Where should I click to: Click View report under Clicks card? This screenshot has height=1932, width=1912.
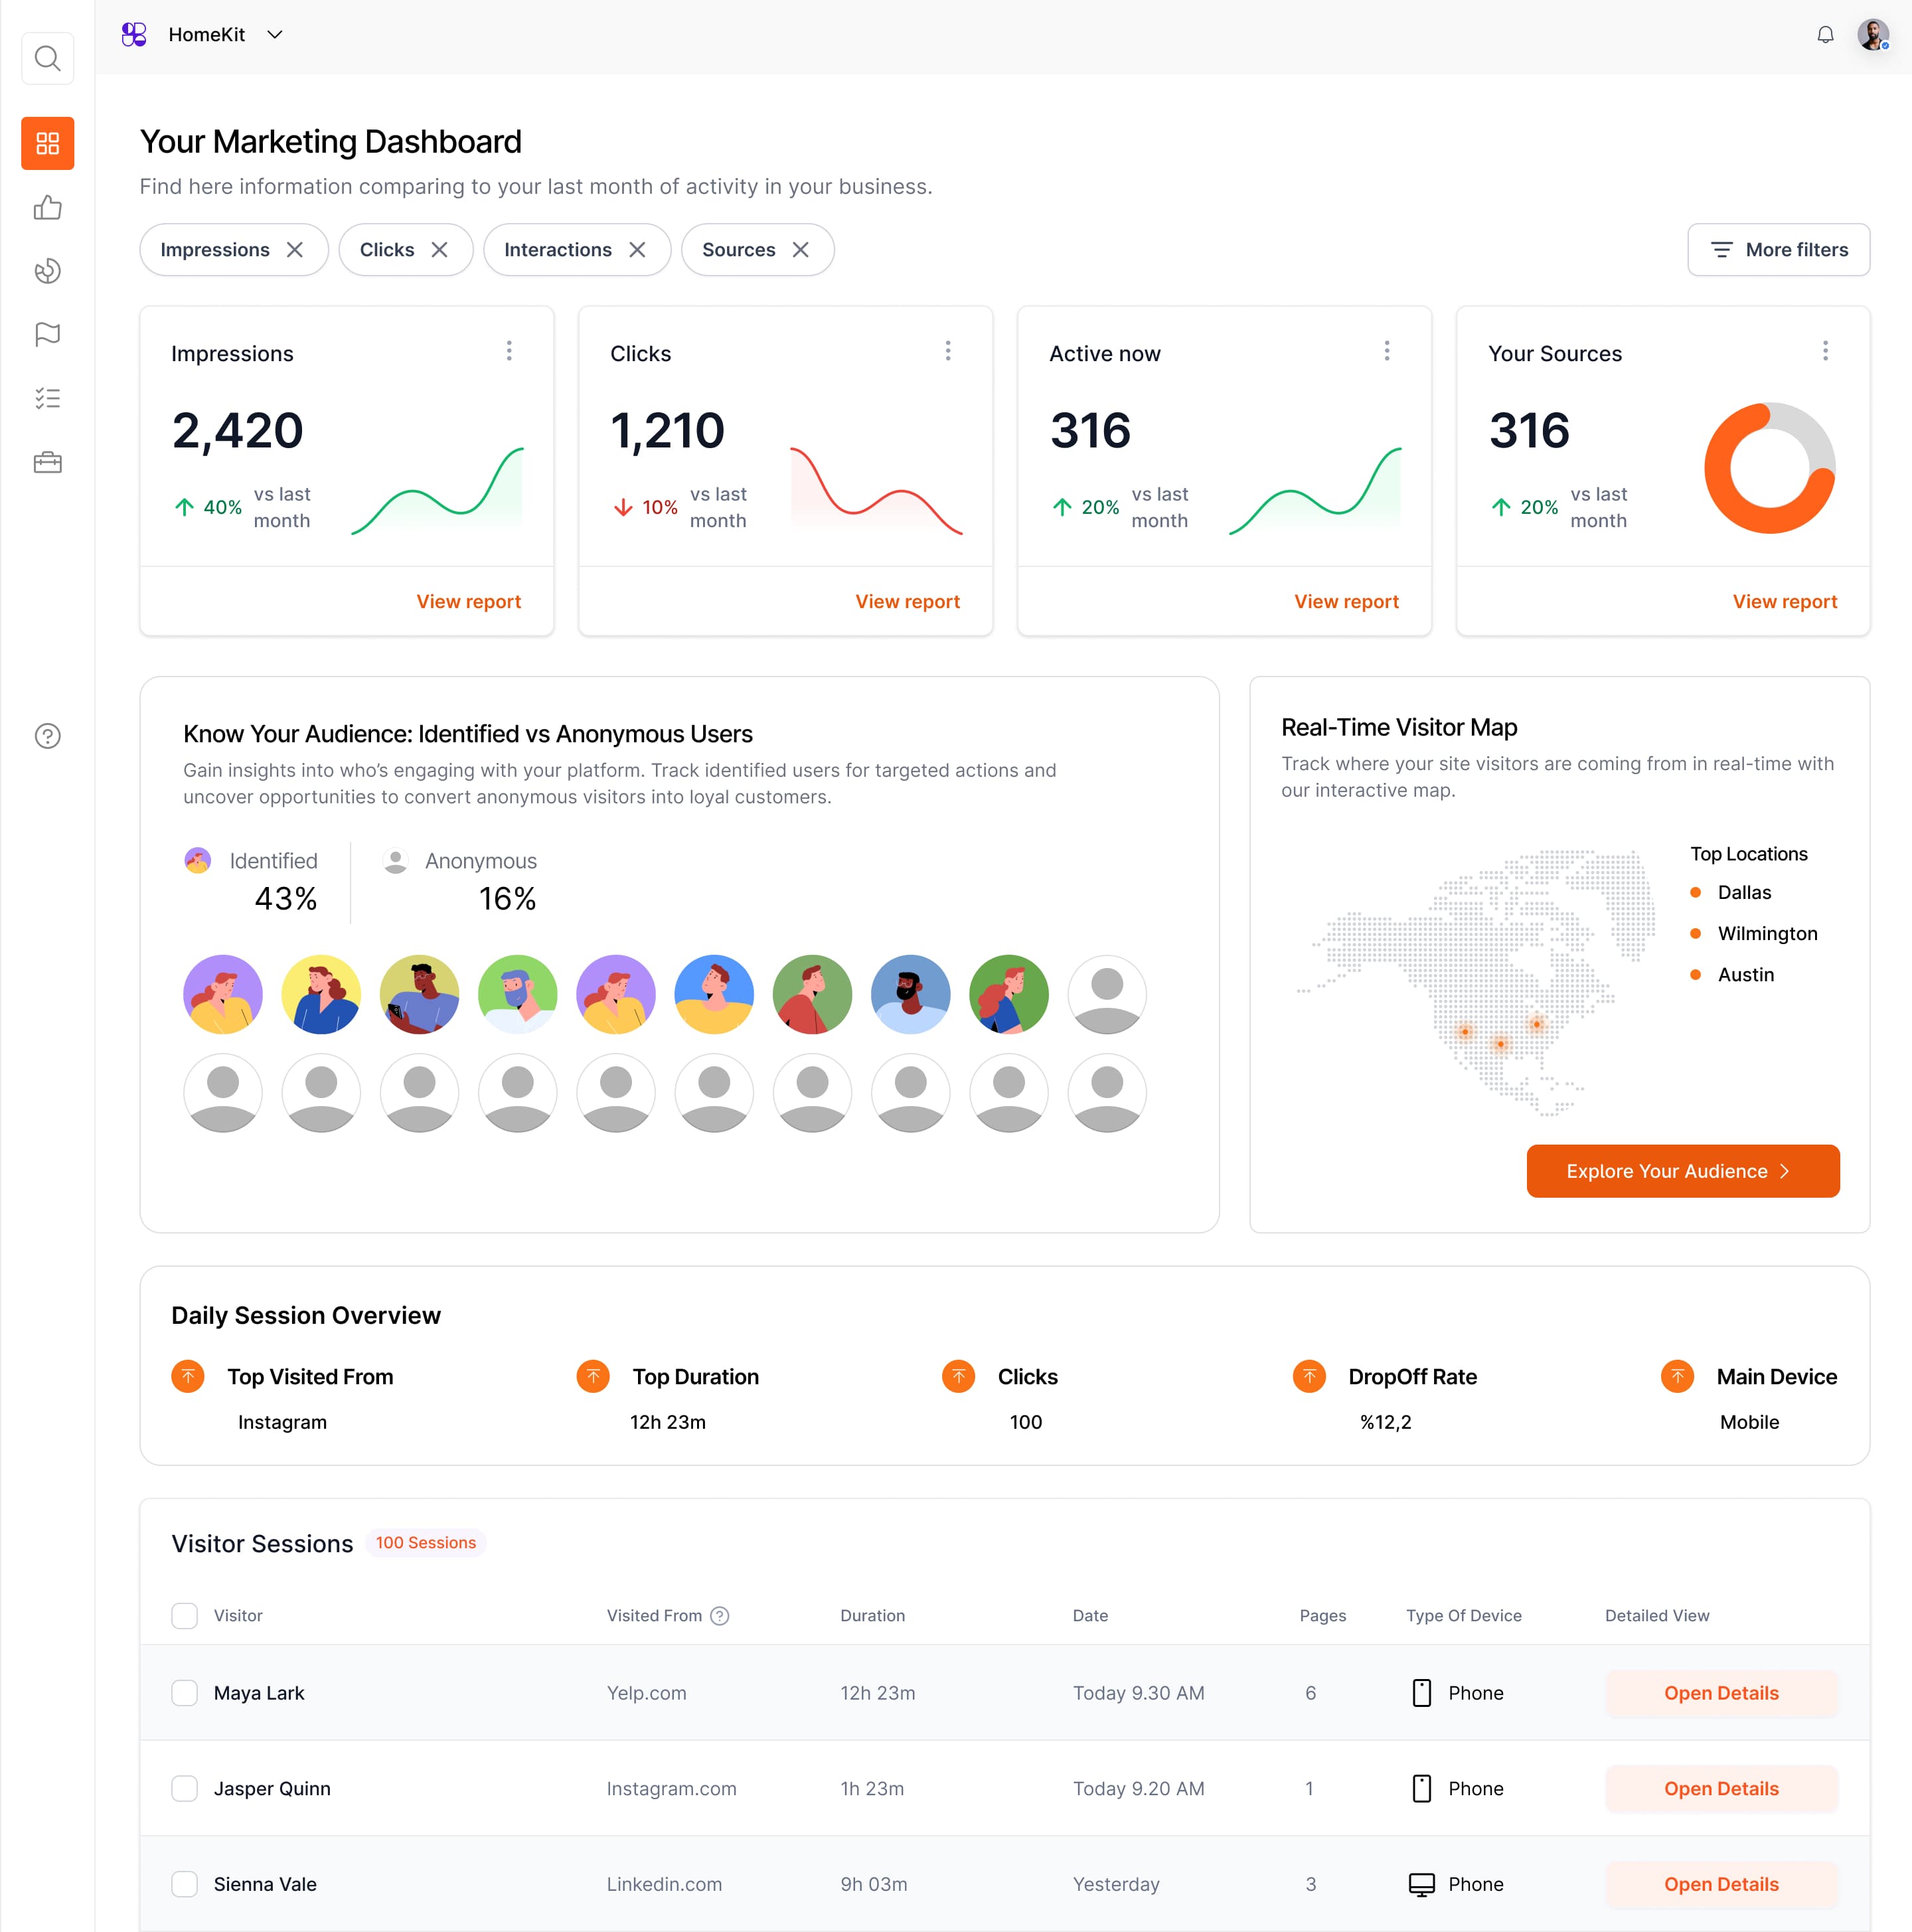pyautogui.click(x=907, y=601)
